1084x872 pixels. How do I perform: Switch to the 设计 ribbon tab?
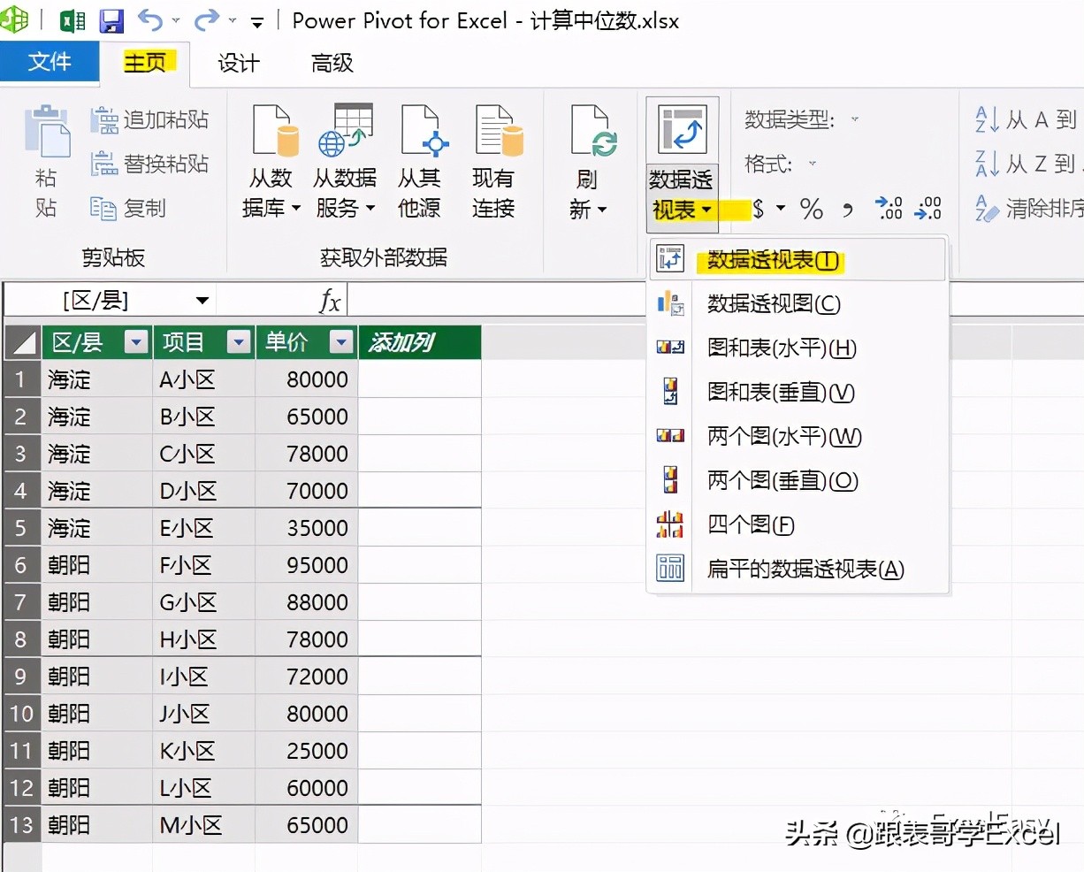(x=239, y=63)
